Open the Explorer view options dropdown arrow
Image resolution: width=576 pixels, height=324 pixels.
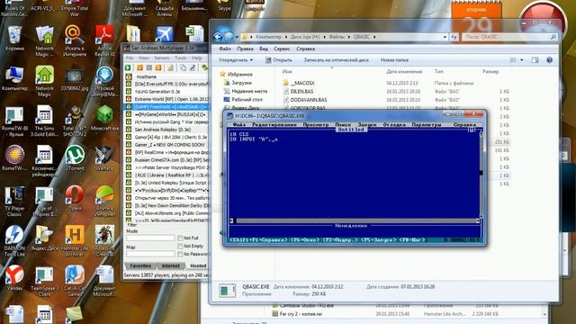(x=522, y=60)
